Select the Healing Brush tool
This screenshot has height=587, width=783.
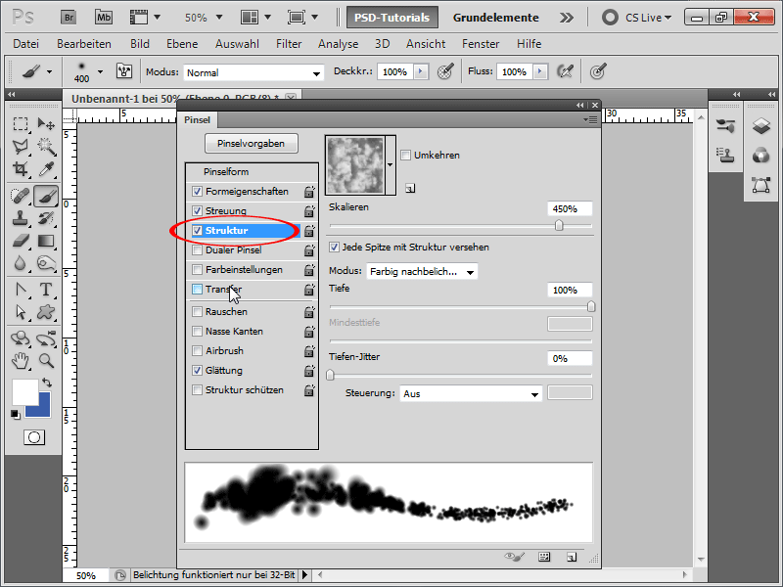[x=21, y=196]
